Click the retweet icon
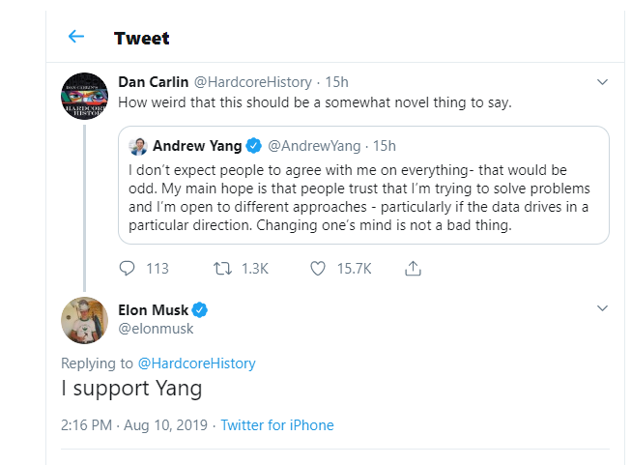This screenshot has width=631, height=465. pos(222,269)
